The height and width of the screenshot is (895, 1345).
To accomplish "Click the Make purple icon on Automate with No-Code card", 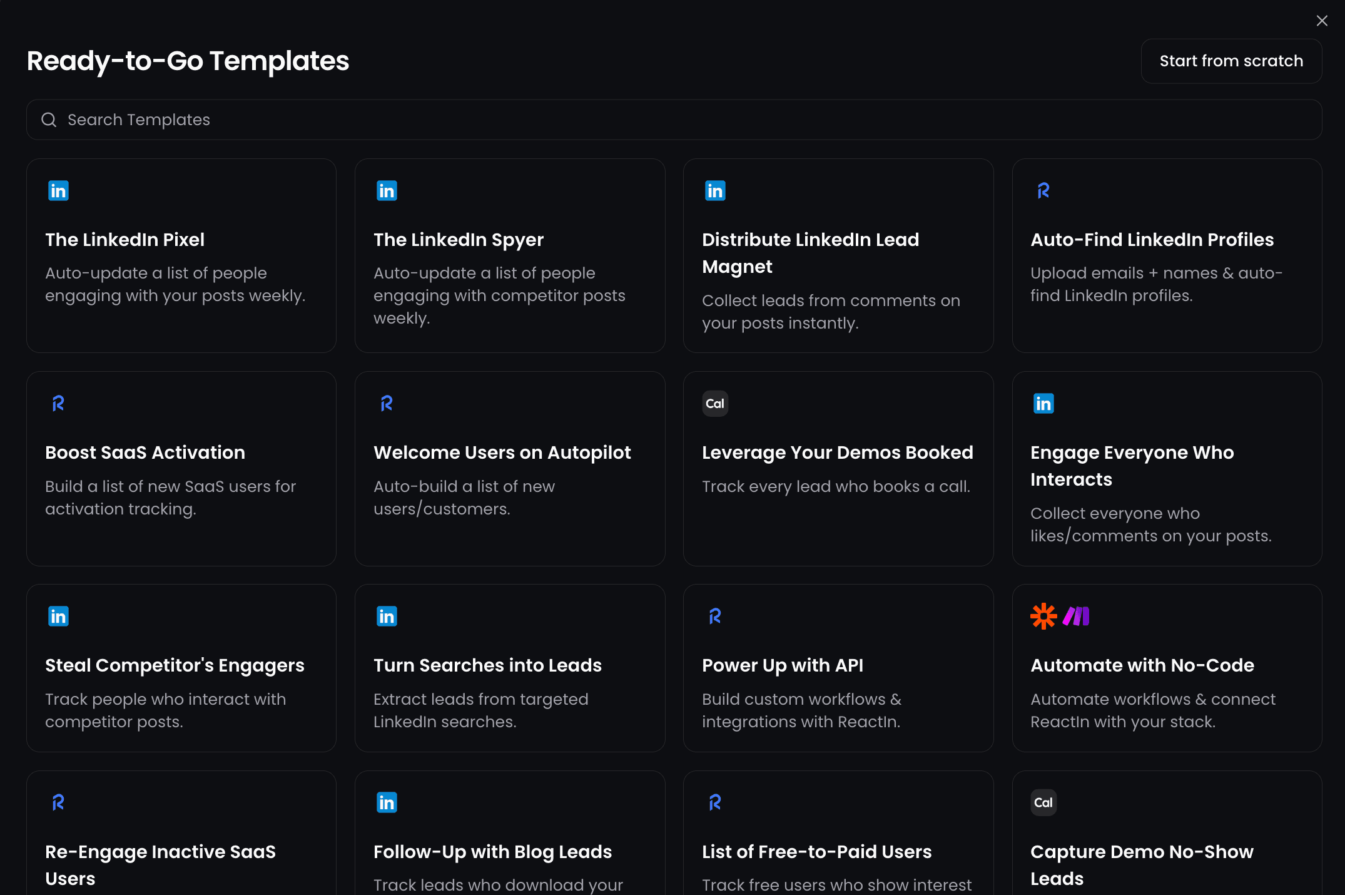I will (x=1076, y=616).
